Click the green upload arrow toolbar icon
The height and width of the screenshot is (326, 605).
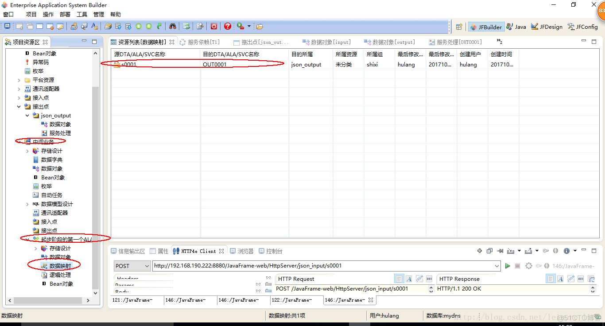tap(138, 26)
